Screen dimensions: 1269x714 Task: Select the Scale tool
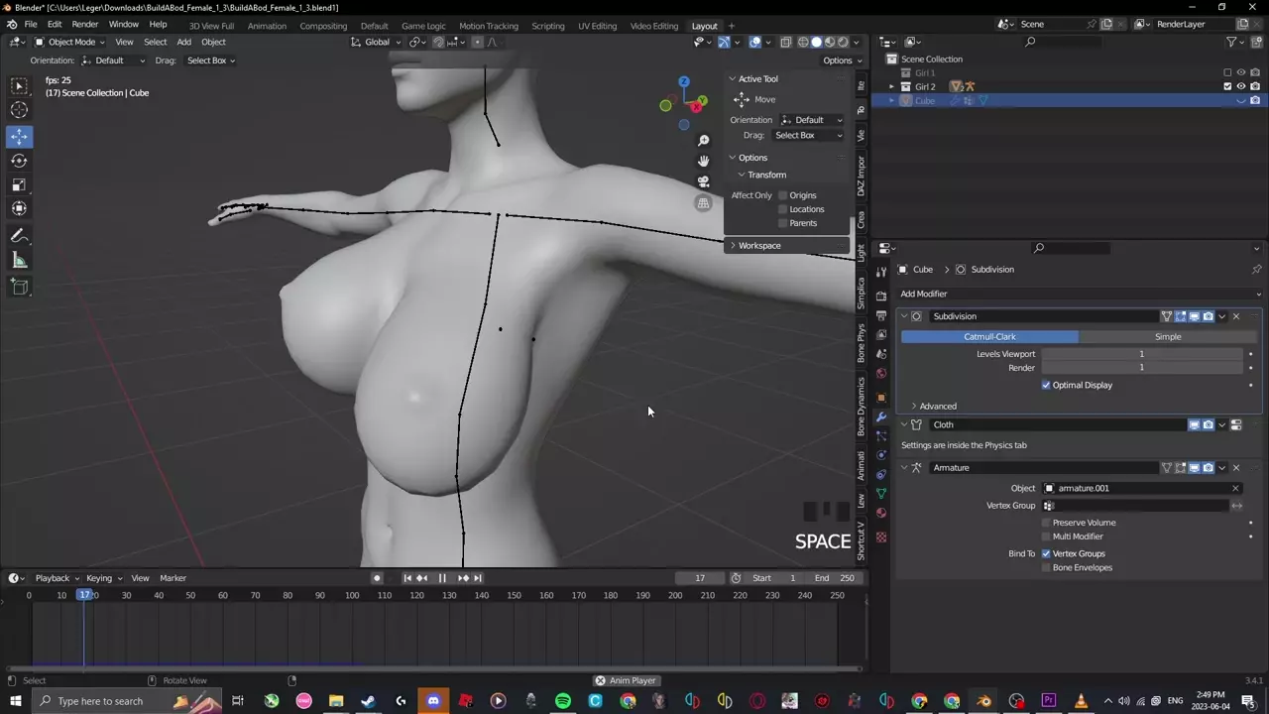19,184
